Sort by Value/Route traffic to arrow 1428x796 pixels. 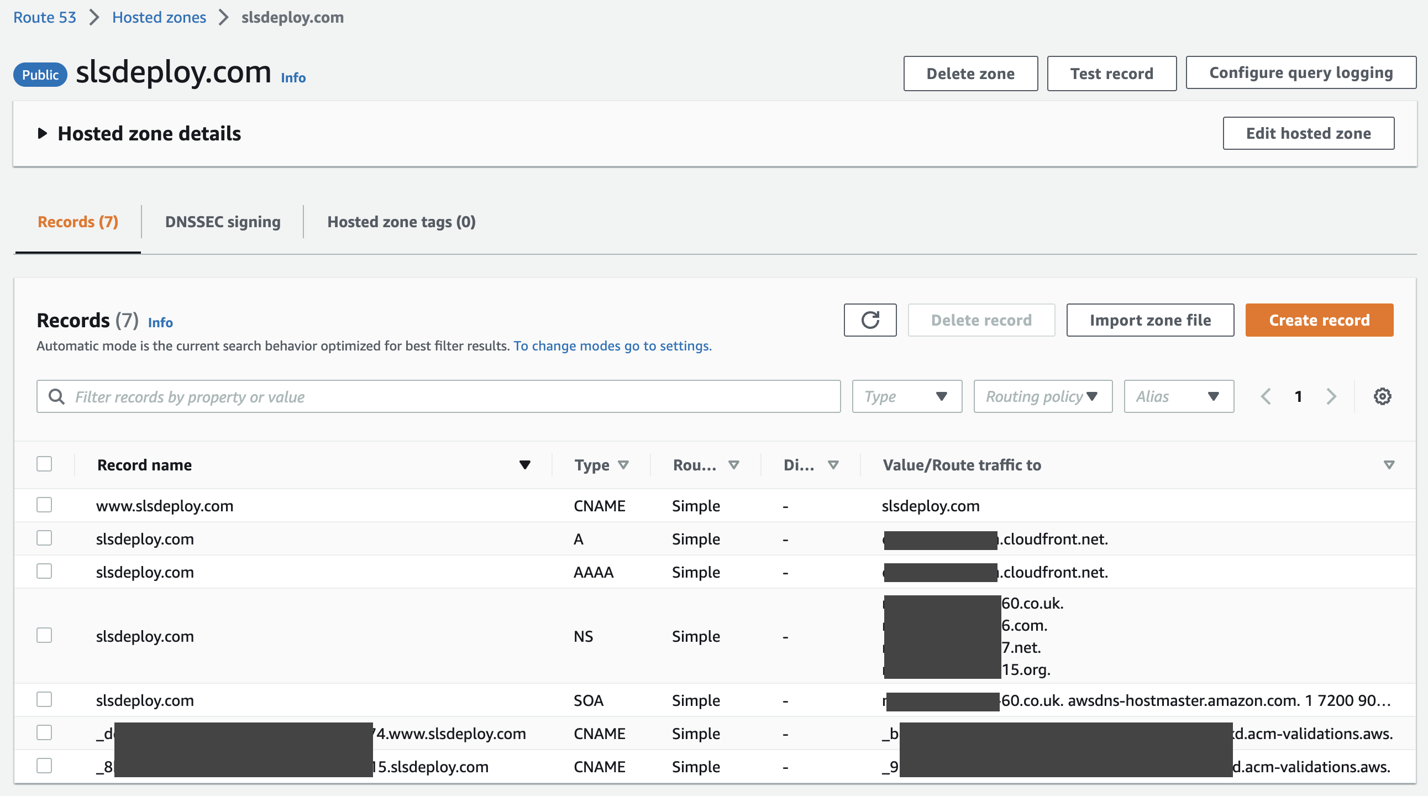(1389, 464)
